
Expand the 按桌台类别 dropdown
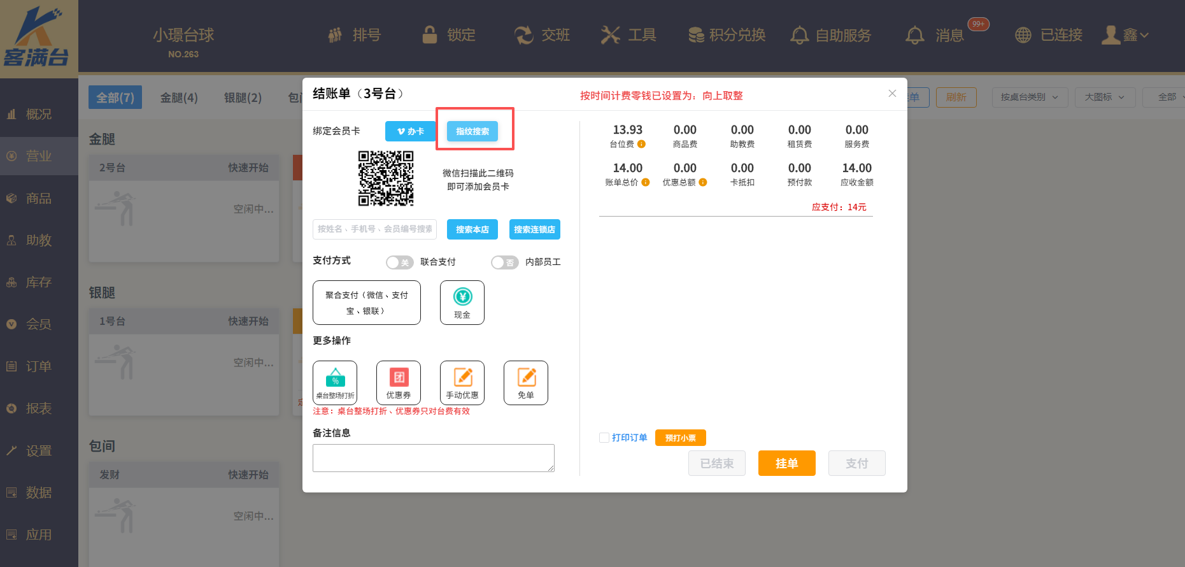click(1029, 97)
